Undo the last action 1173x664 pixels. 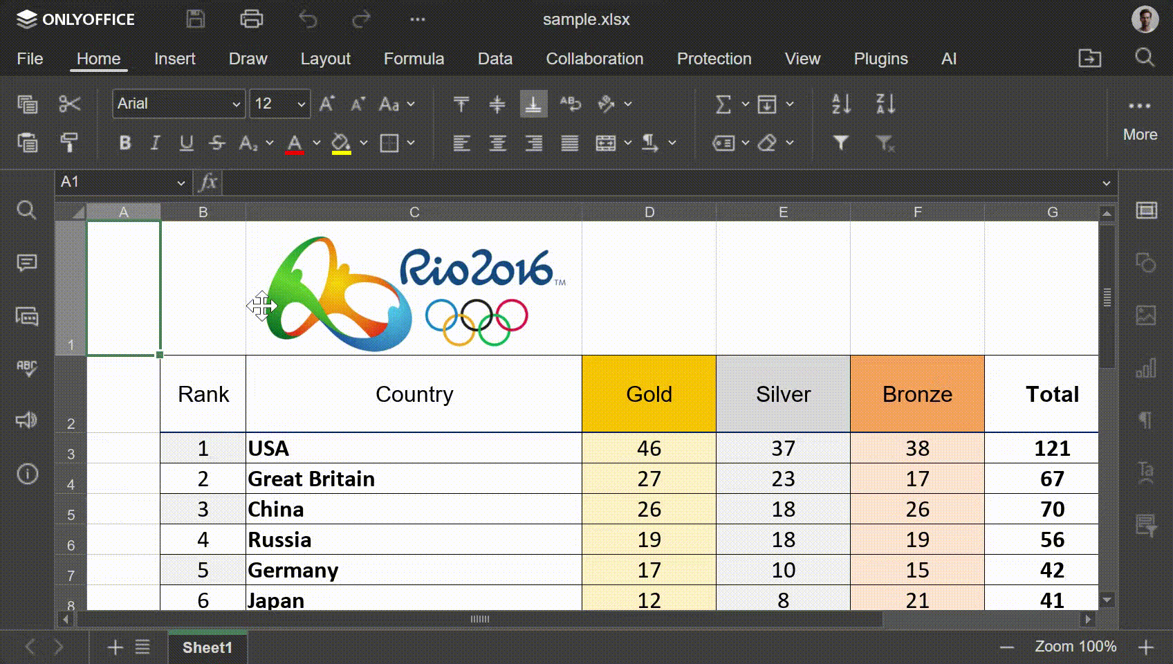tap(307, 19)
